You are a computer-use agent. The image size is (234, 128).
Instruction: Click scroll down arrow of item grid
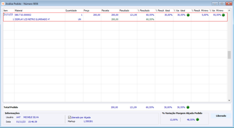point(229,100)
